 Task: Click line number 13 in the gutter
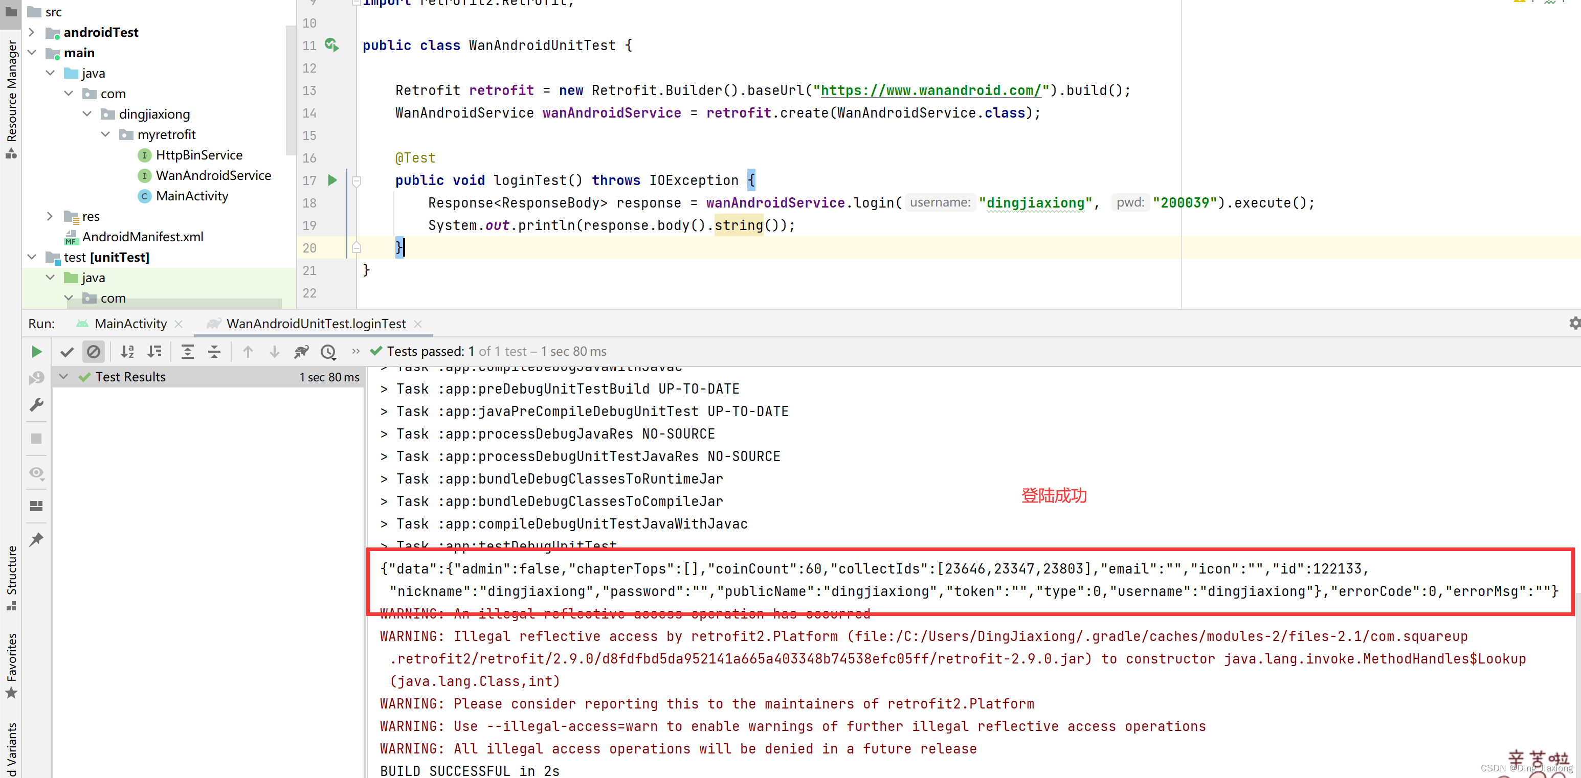pos(309,90)
